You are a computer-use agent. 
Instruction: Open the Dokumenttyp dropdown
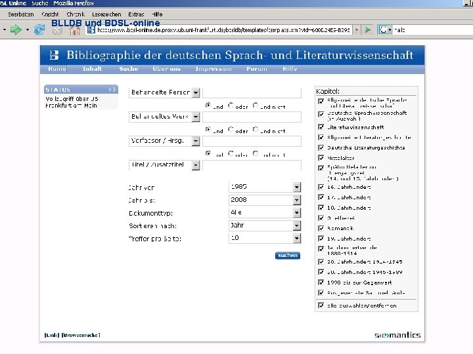tap(297, 213)
